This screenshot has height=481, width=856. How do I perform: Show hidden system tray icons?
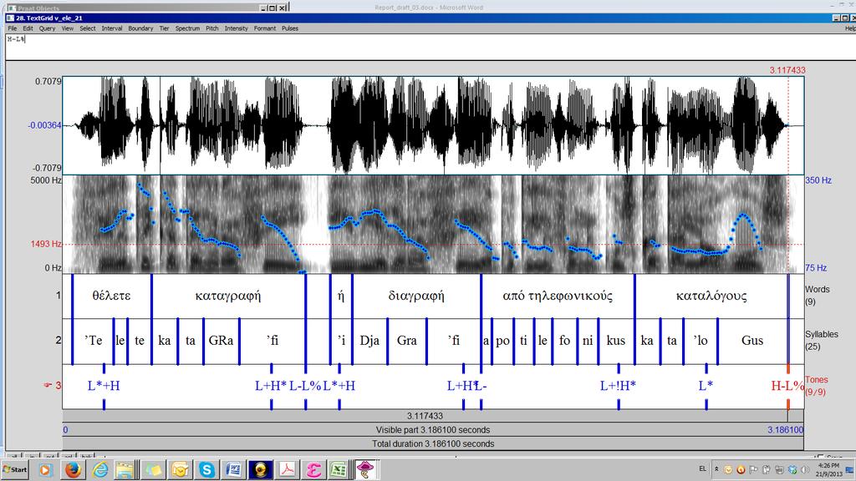(x=716, y=469)
